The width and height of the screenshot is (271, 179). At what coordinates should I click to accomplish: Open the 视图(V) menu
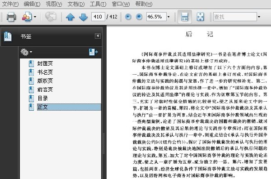coord(54,4)
